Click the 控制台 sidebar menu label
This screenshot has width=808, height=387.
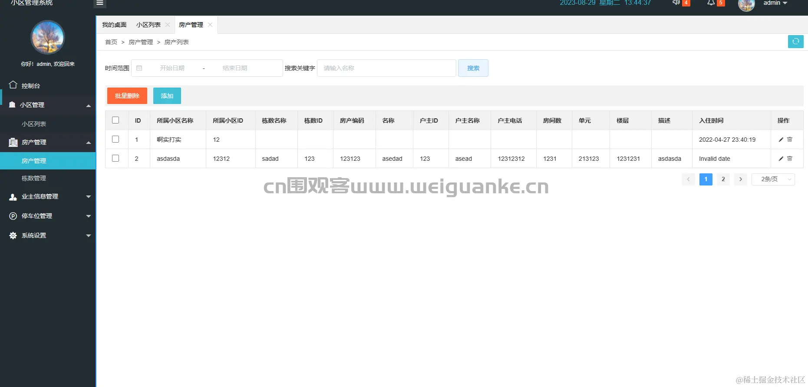pyautogui.click(x=31, y=86)
